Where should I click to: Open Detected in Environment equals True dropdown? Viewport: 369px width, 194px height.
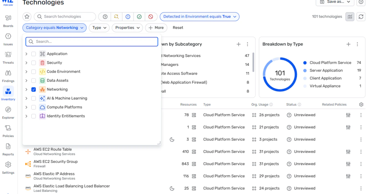click(200, 17)
